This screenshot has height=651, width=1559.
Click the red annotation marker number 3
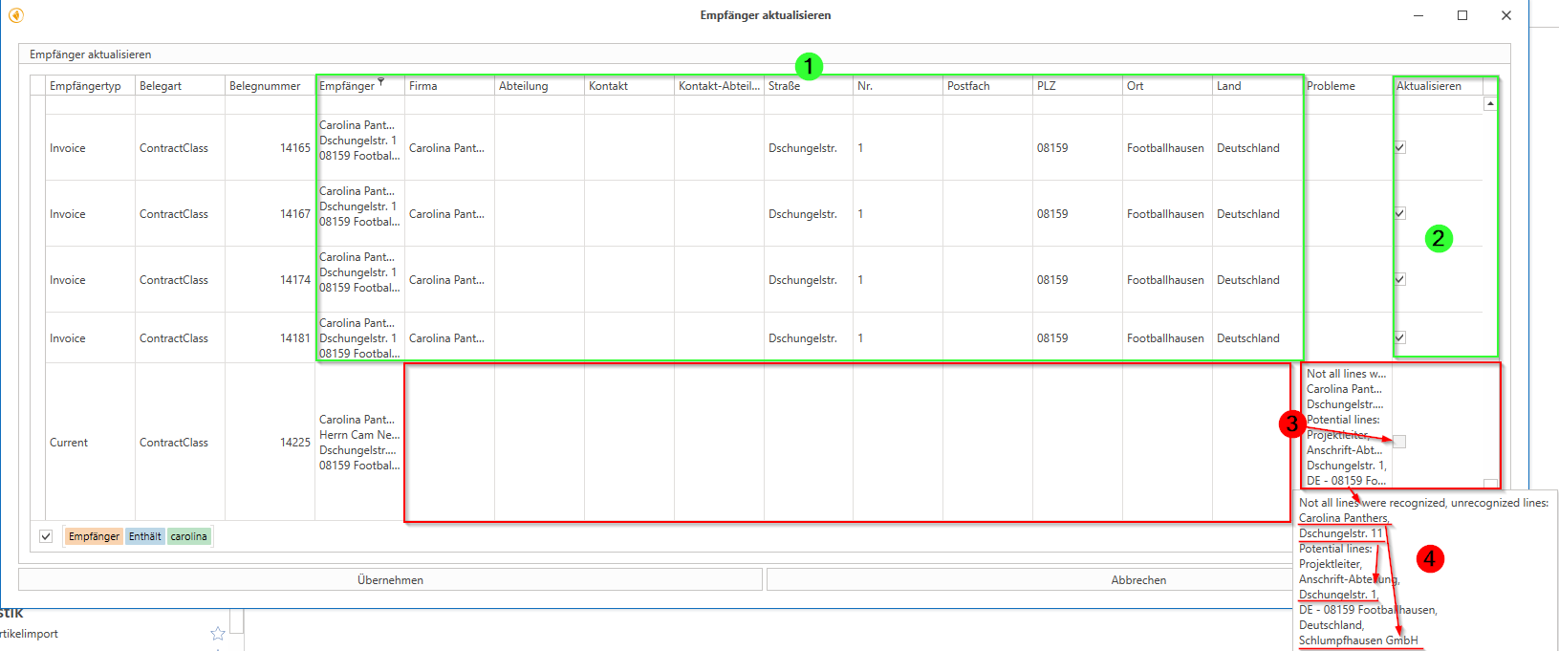1292,423
